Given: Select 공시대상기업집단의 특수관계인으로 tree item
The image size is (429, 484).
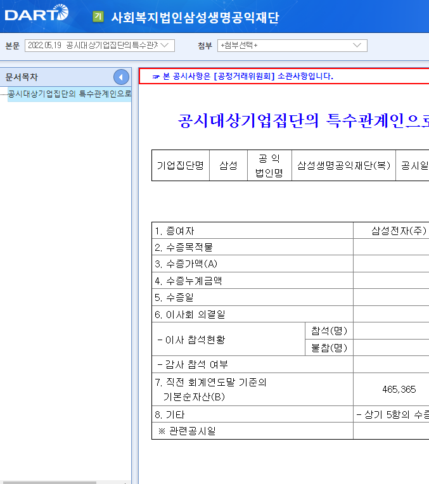Looking at the screenshot, I should pos(70,94).
